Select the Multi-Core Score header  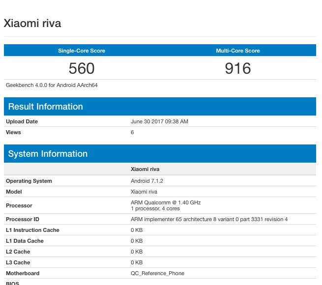pos(238,51)
